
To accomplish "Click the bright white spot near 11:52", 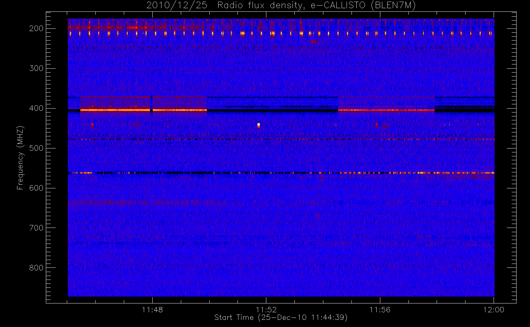I will coord(258,125).
